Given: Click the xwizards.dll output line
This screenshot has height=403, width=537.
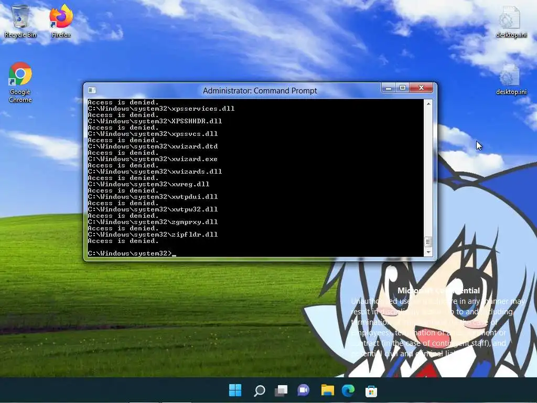Looking at the screenshot, I should point(155,172).
